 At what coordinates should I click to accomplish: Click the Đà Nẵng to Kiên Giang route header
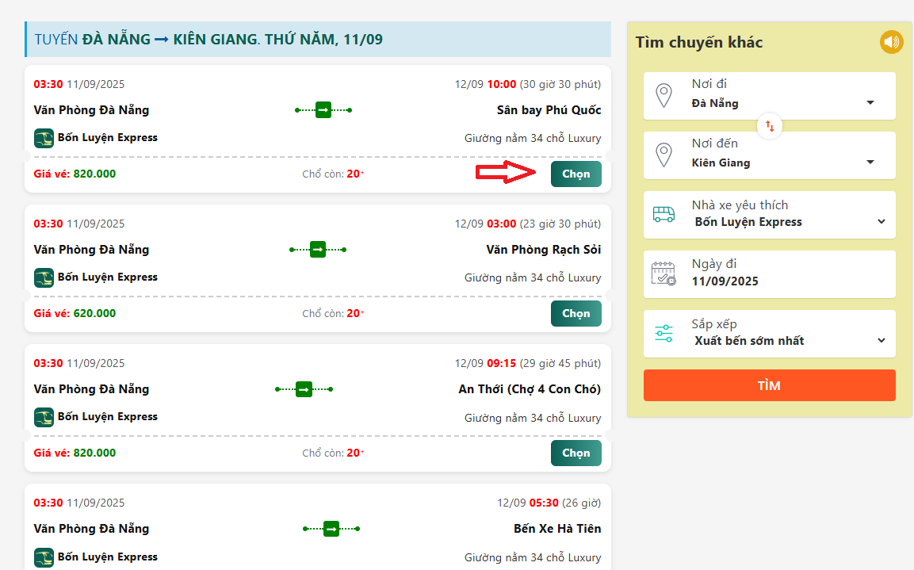(209, 40)
